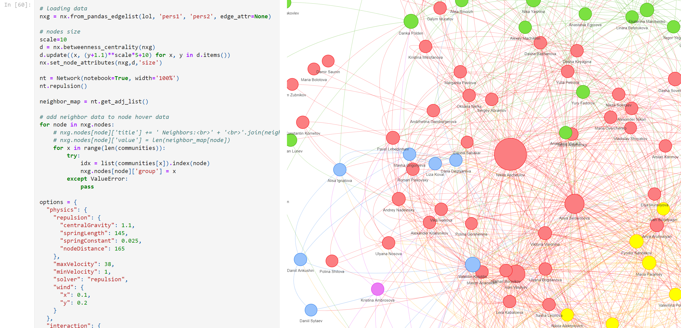Select the red Maria Bolotova node
The height and width of the screenshot is (328, 681).
point(314,69)
